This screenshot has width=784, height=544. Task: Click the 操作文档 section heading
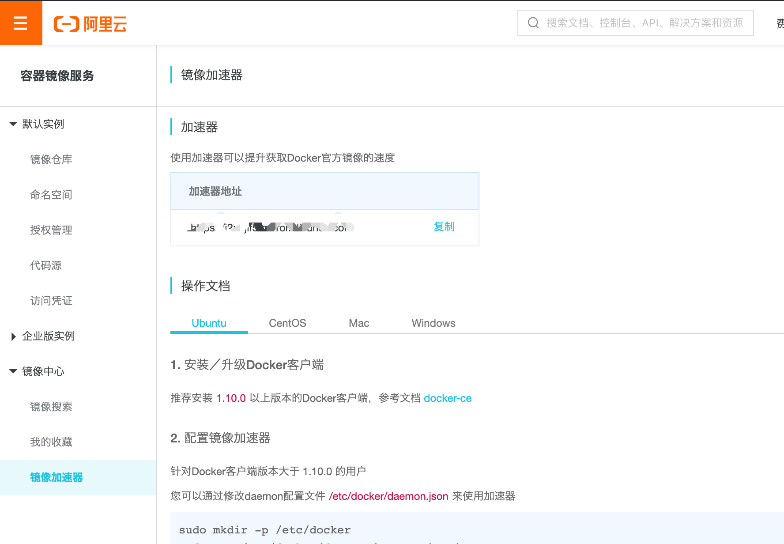(206, 286)
